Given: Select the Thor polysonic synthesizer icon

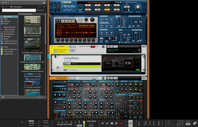Looking at the screenshot, I should [32, 44].
